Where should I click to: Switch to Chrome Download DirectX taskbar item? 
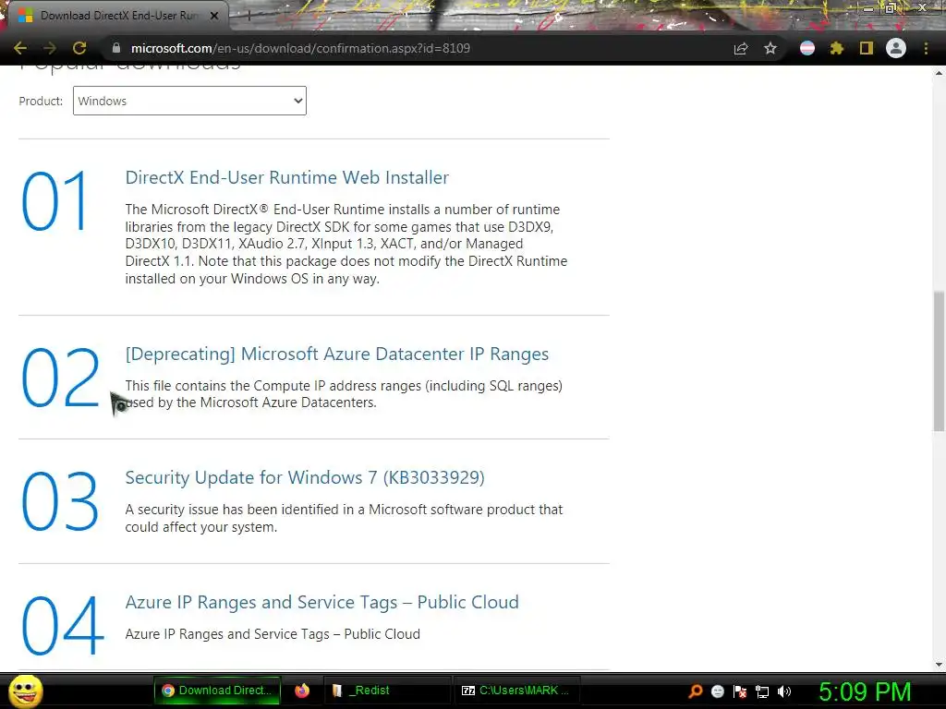click(x=217, y=691)
